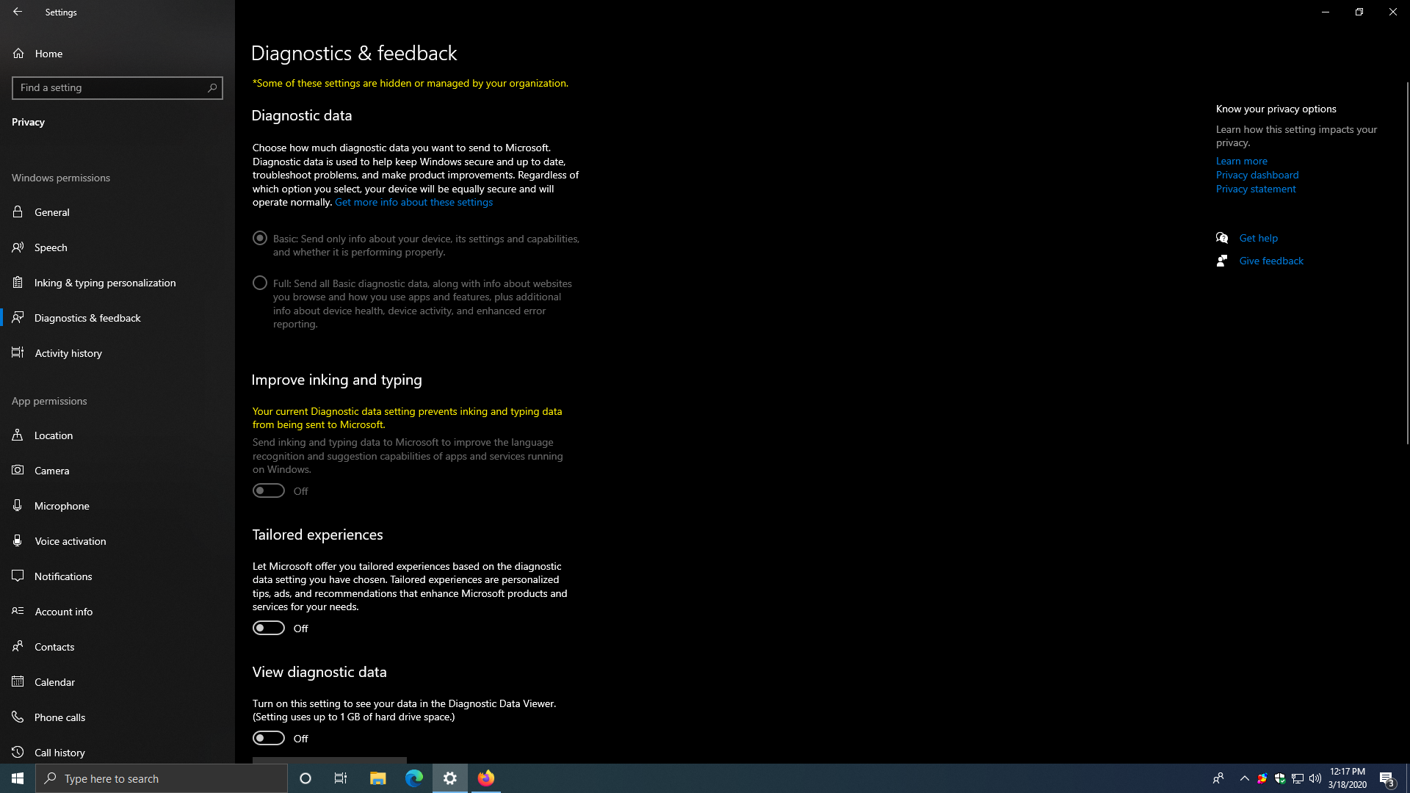Open Speech privacy settings
The width and height of the screenshot is (1410, 793).
(51, 247)
